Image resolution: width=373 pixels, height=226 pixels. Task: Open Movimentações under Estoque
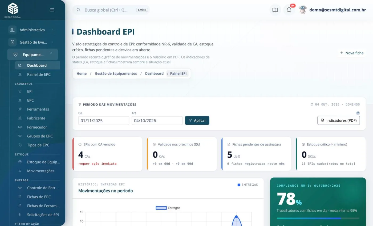(37, 171)
